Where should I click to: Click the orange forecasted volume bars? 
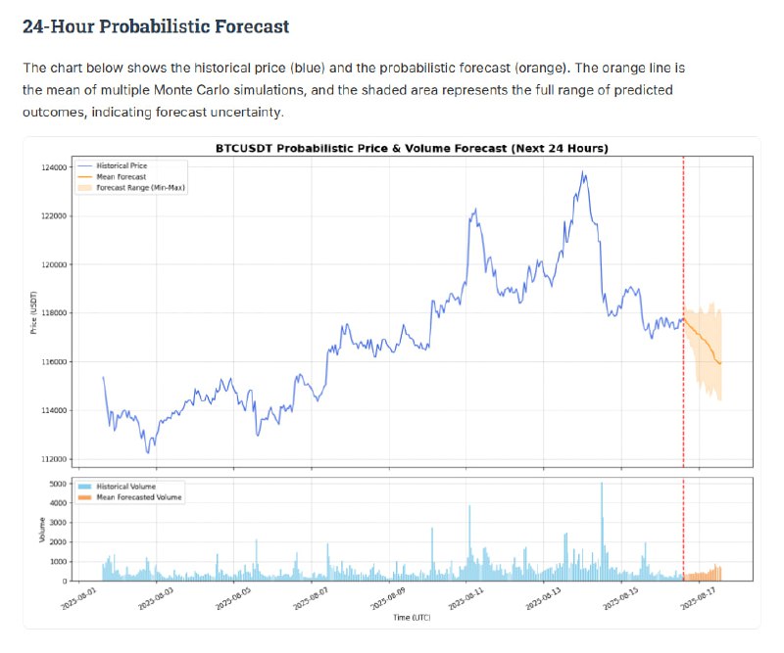[706, 575]
